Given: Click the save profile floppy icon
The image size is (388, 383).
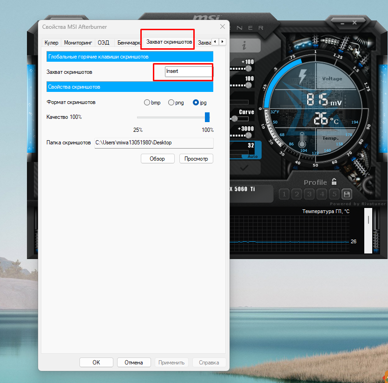Looking at the screenshot, I should coord(347,194).
